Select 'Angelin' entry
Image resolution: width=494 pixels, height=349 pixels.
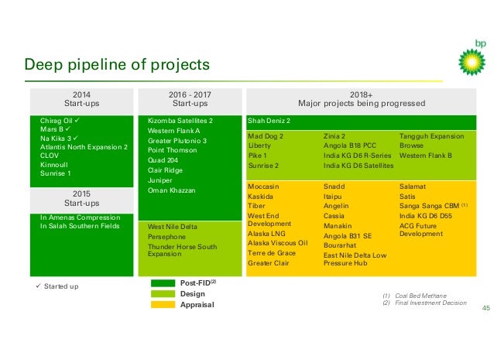336,206
